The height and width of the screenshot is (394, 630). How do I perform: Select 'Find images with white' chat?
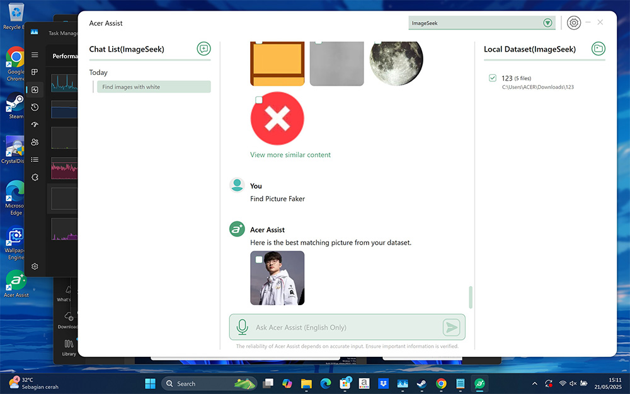click(x=154, y=87)
